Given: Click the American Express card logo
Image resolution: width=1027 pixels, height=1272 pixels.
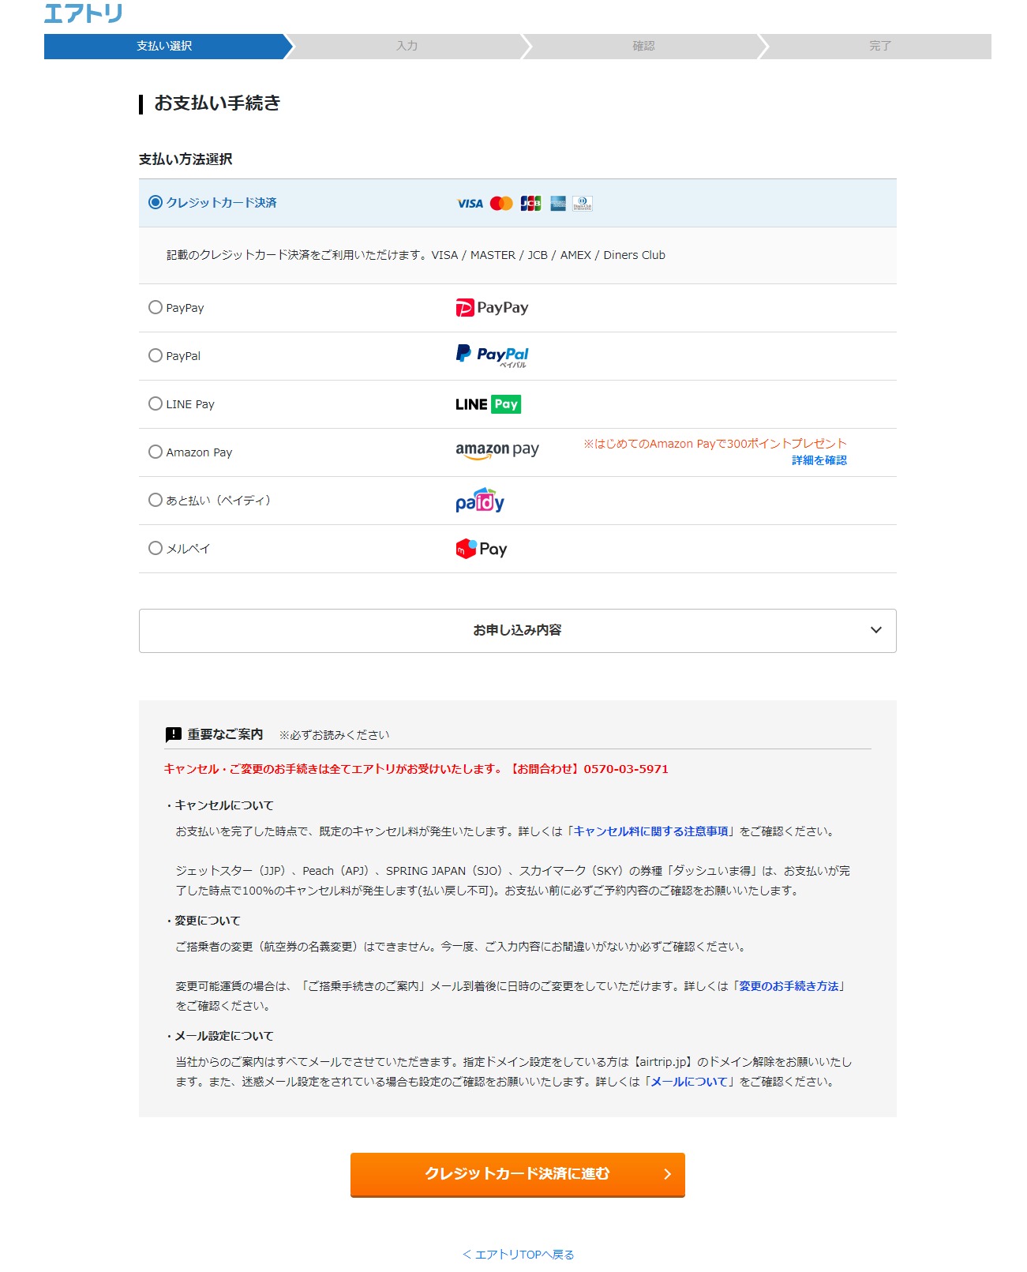Looking at the screenshot, I should click(558, 204).
